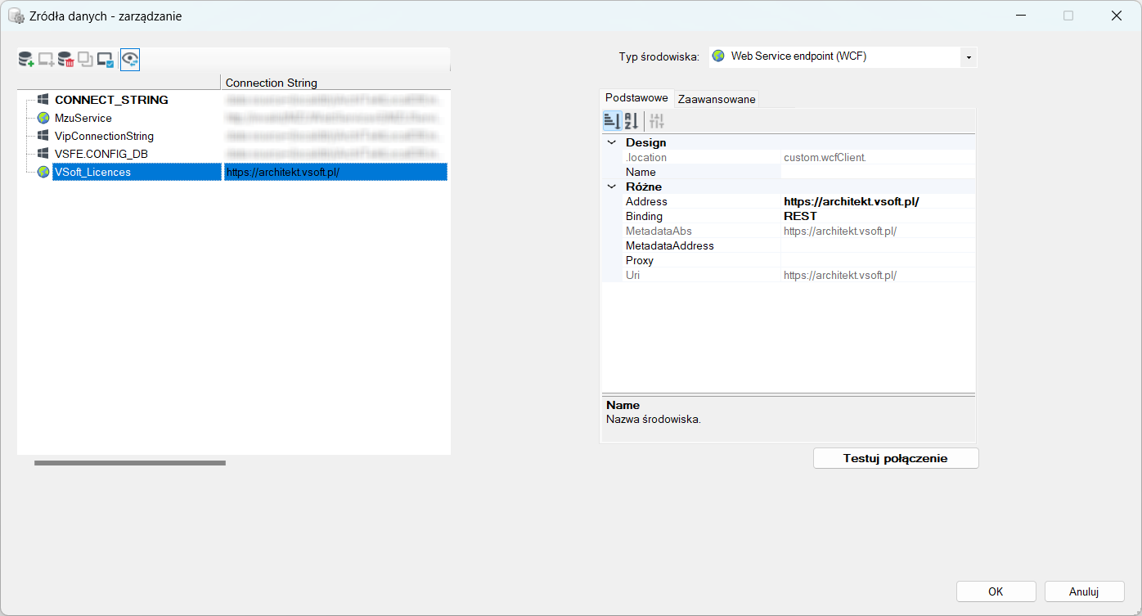Click the horizontal scrollbar under the source list
This screenshot has width=1142, height=616.
129,463
